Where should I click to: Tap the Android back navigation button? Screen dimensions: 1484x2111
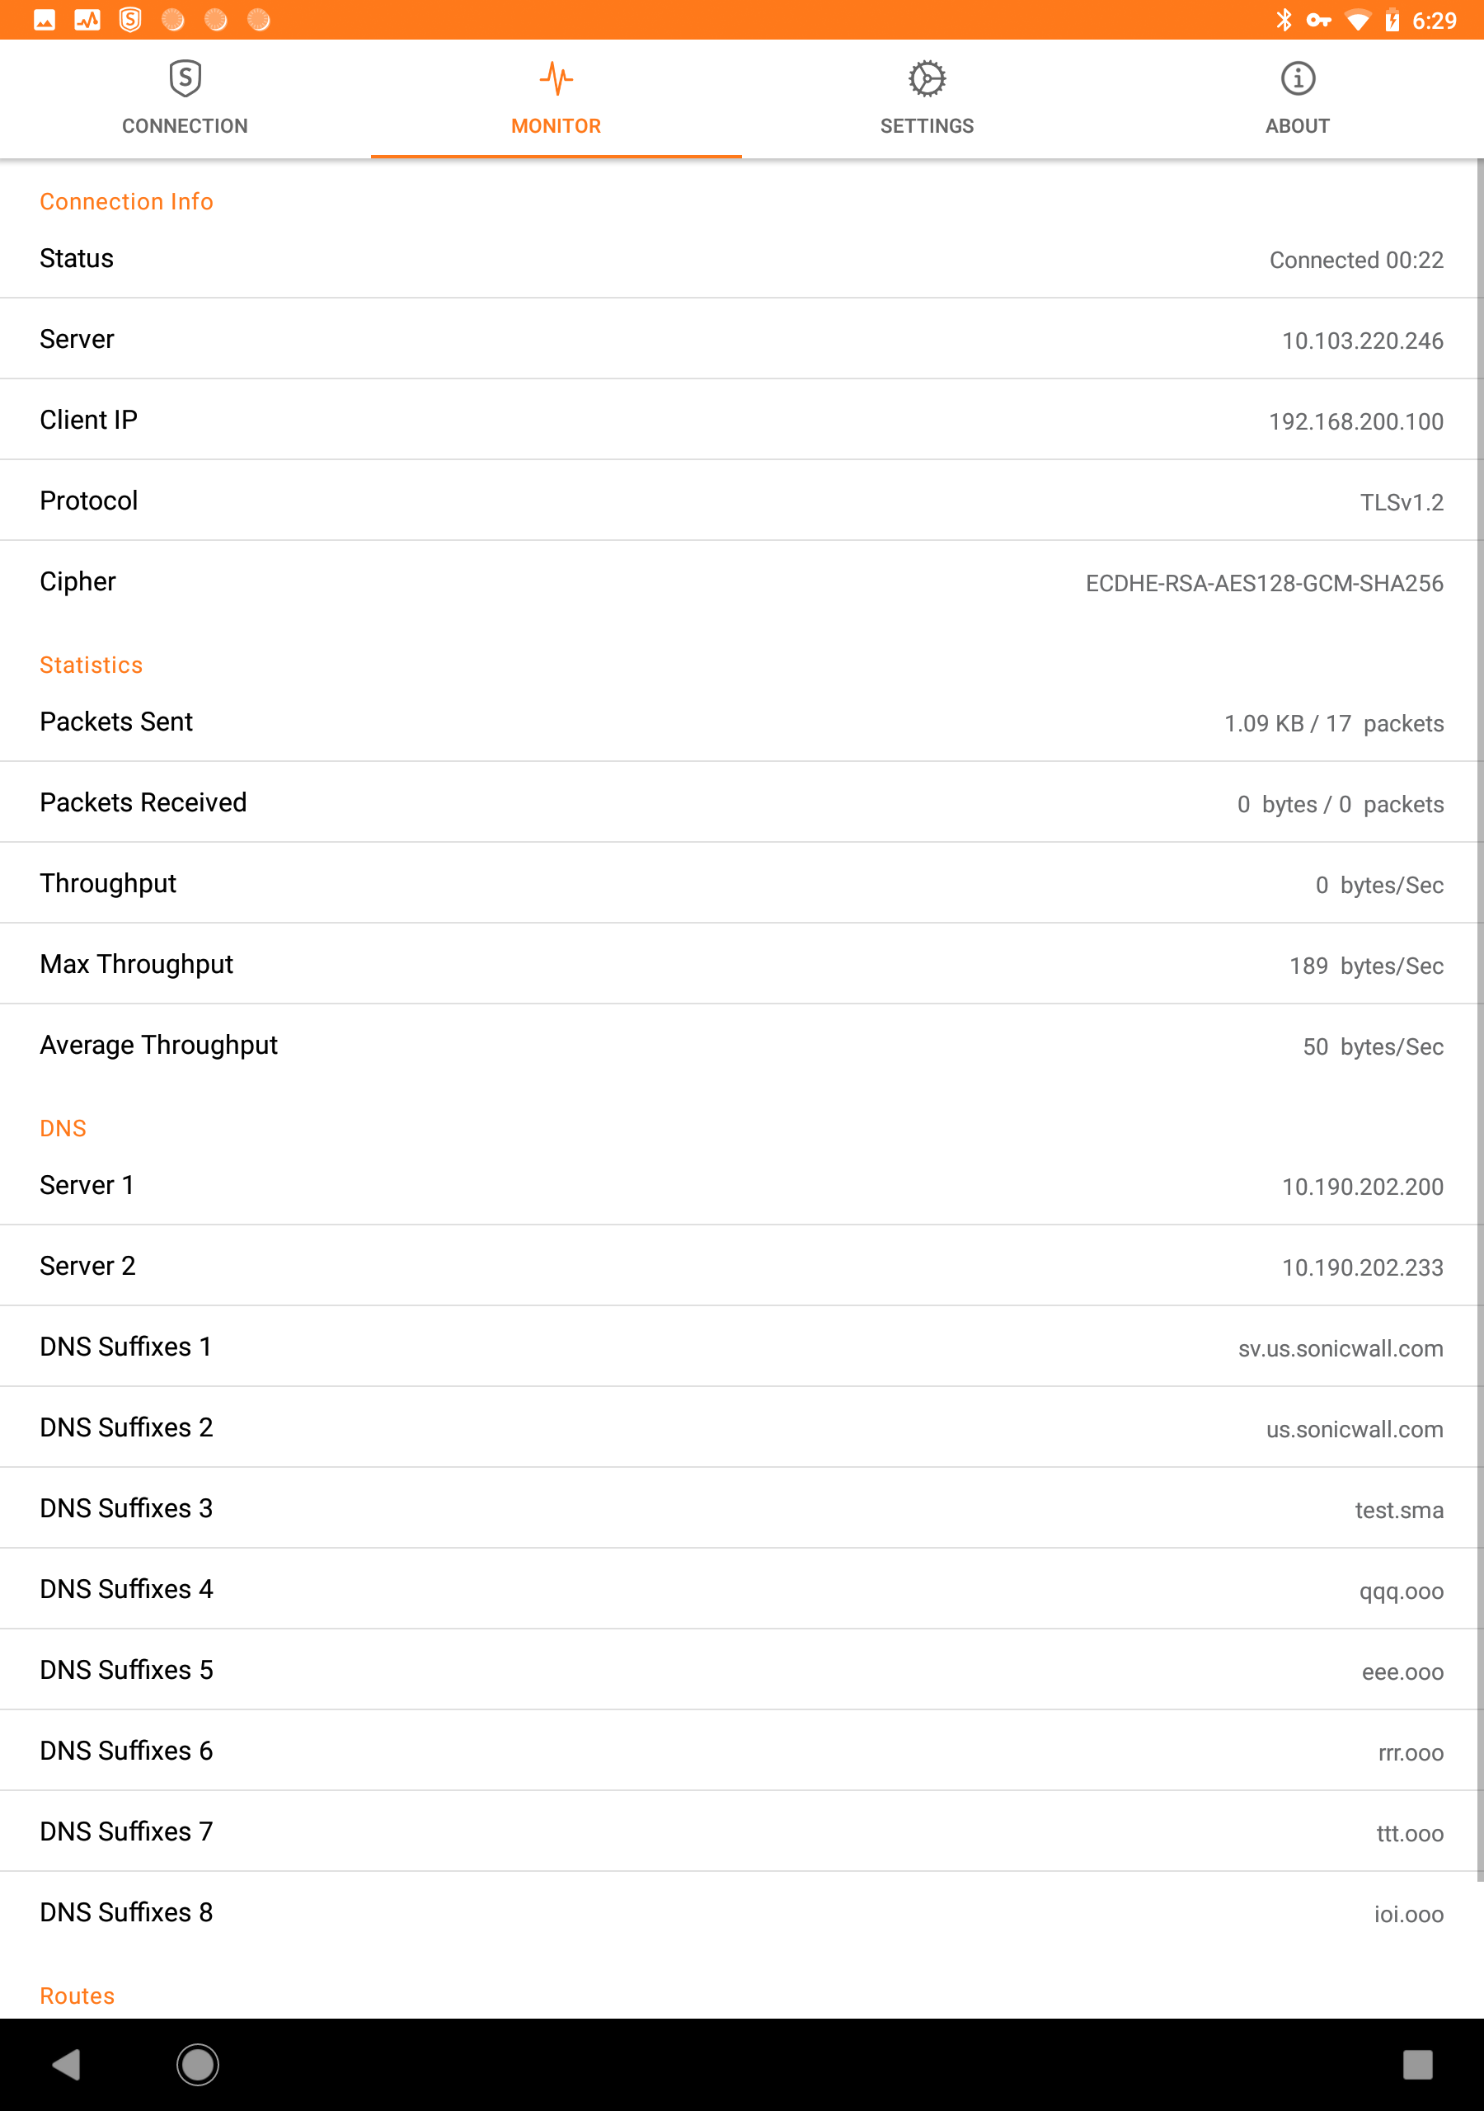coord(66,2064)
